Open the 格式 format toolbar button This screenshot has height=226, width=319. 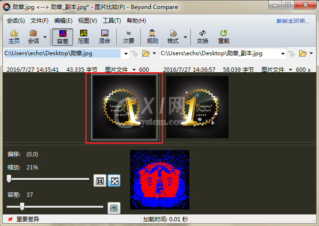173,37
